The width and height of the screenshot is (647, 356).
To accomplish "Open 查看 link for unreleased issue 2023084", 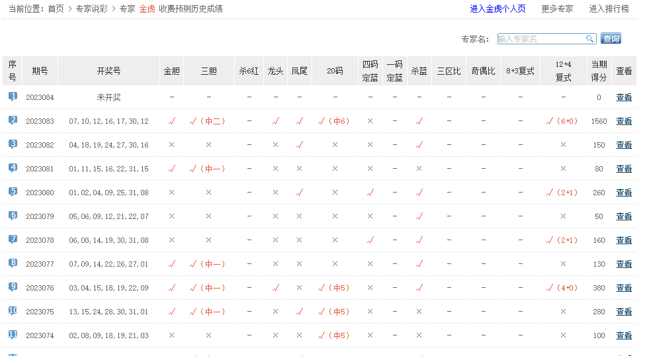I will 624,97.
